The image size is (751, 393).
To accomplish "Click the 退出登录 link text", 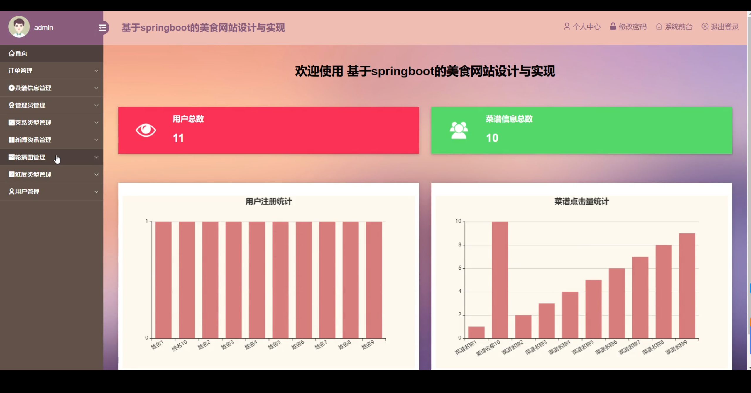I will pyautogui.click(x=724, y=27).
